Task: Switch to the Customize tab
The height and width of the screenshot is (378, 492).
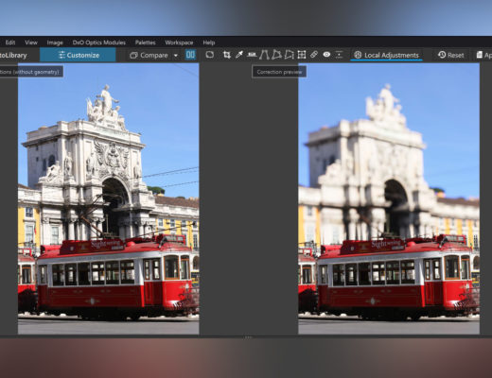Action: [x=78, y=55]
